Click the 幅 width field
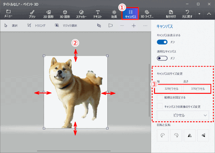Screen dimensions: 215x153 [x=169, y=89]
